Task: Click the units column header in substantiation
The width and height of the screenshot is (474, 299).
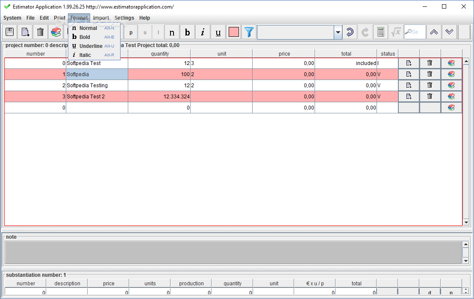Action: click(150, 284)
